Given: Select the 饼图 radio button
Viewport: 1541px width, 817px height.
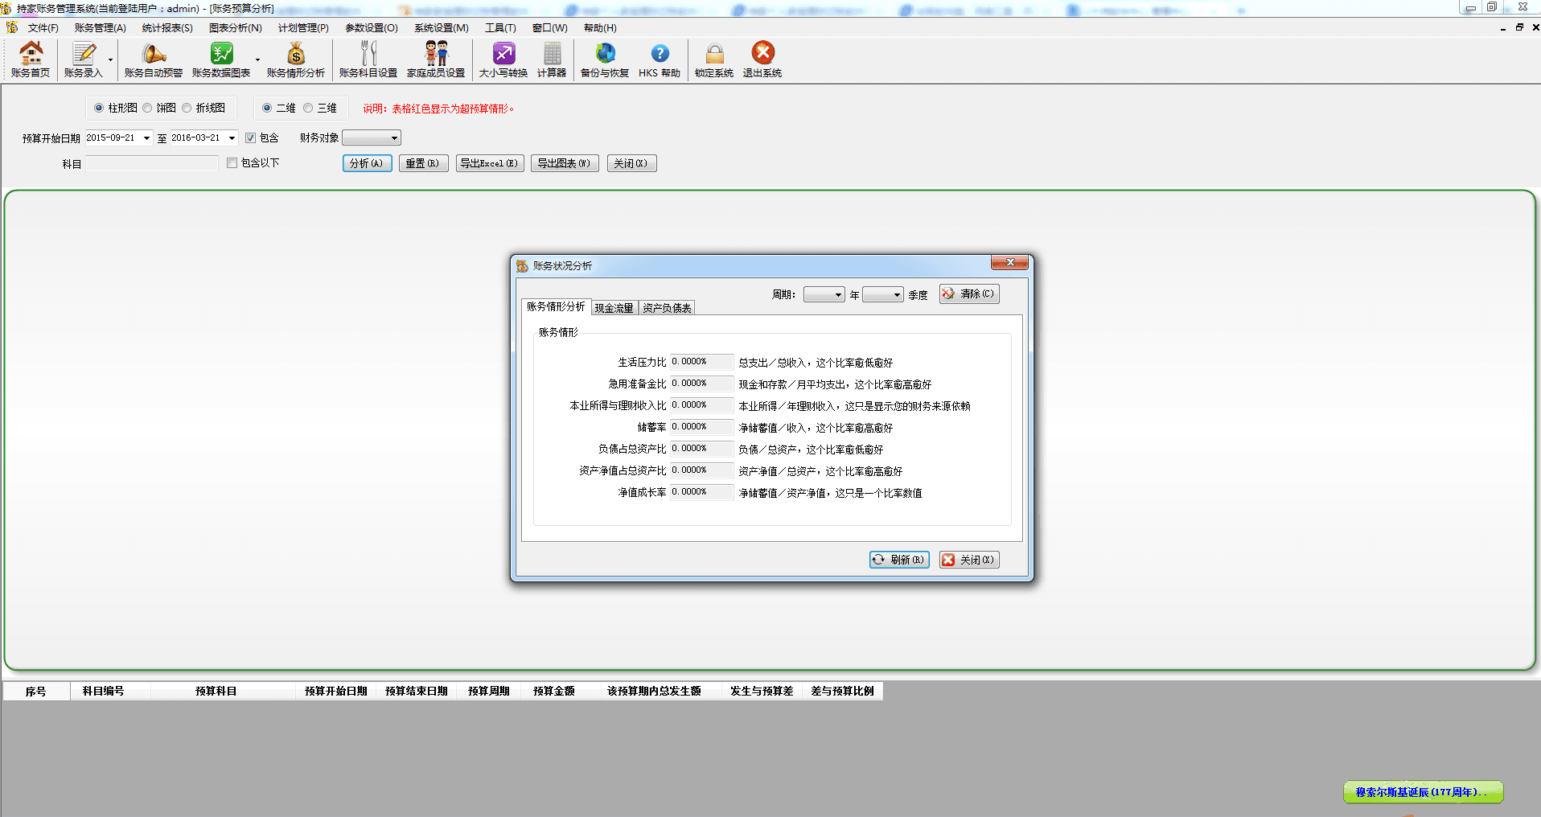Looking at the screenshot, I should [x=148, y=108].
